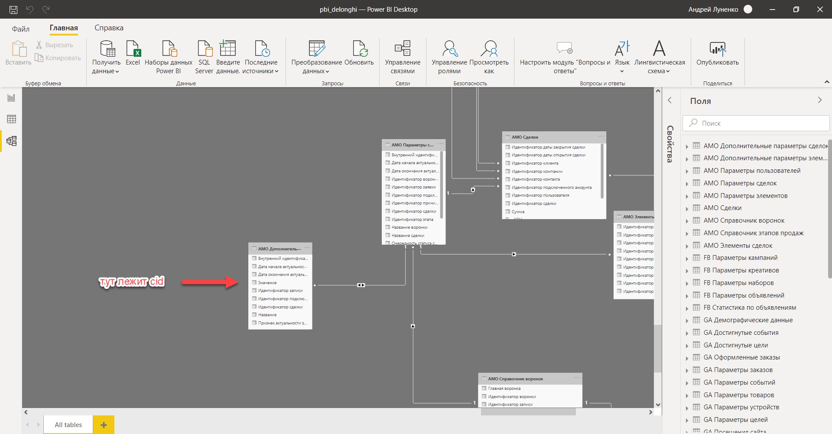Select AMO Параметры элементов in fields list
The image size is (832, 434).
tap(745, 196)
